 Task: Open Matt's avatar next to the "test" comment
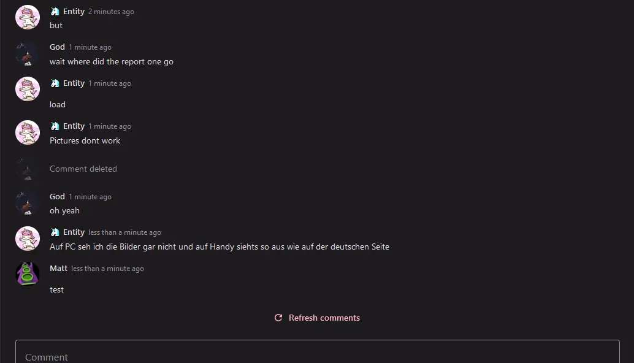coord(28,273)
